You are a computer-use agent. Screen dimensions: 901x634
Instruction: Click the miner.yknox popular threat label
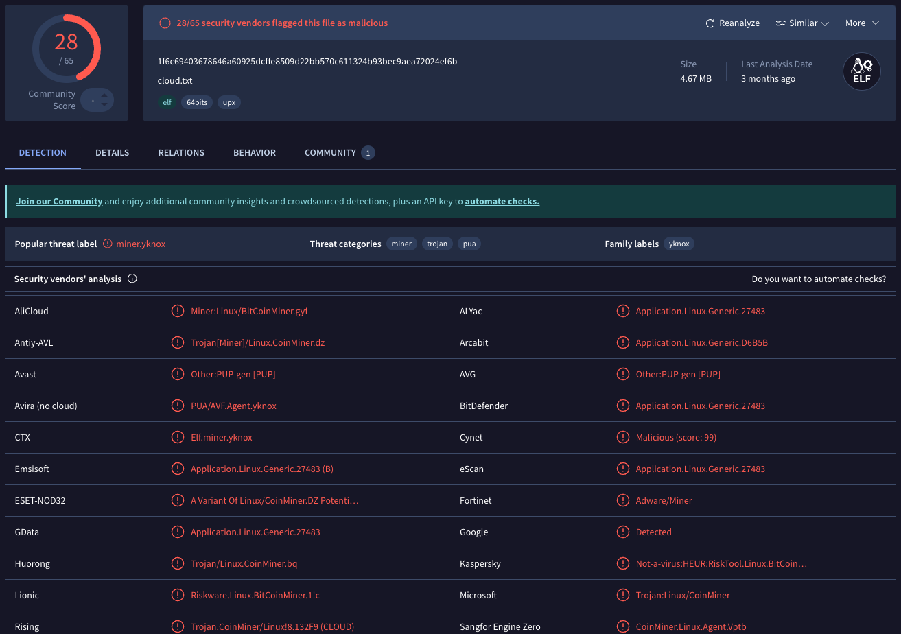[141, 244]
